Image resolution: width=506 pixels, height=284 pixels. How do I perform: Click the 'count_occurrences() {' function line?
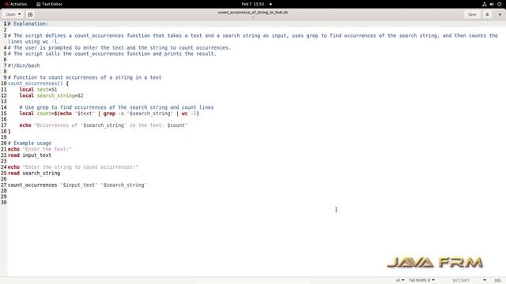(x=38, y=84)
